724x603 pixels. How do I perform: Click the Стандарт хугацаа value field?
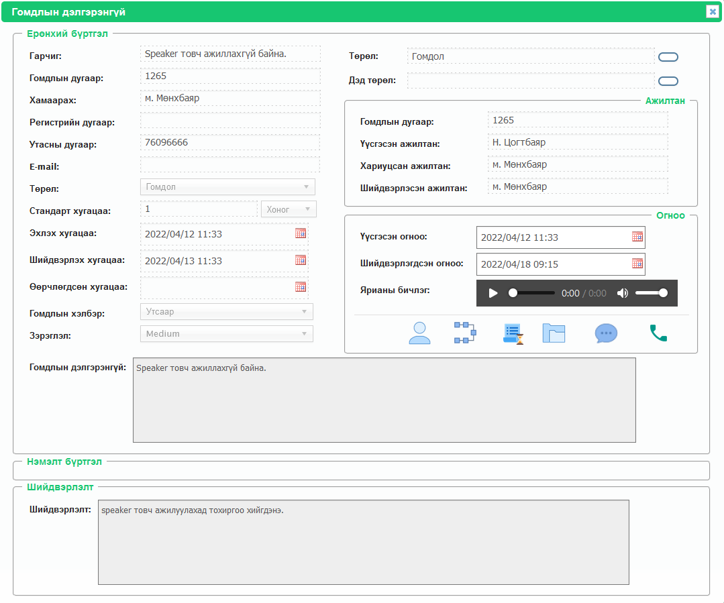pos(199,209)
